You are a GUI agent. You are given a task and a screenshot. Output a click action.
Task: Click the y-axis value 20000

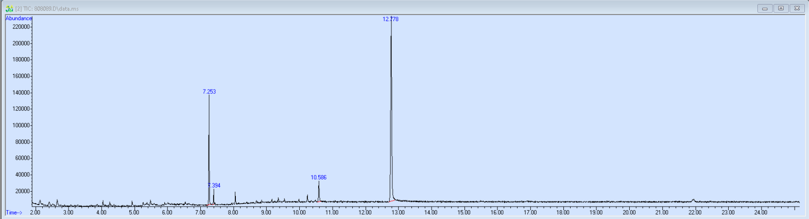point(23,191)
